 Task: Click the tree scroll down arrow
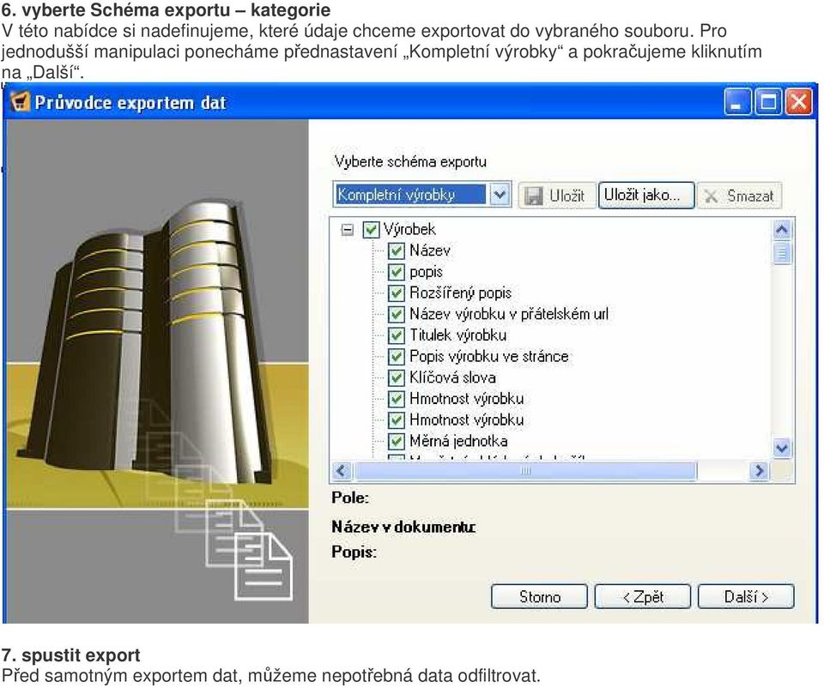coord(782,448)
